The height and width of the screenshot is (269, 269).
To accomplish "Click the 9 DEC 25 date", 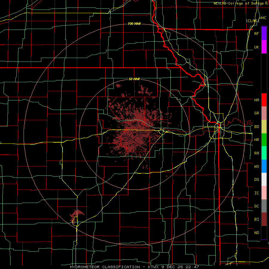I will point(172,267).
